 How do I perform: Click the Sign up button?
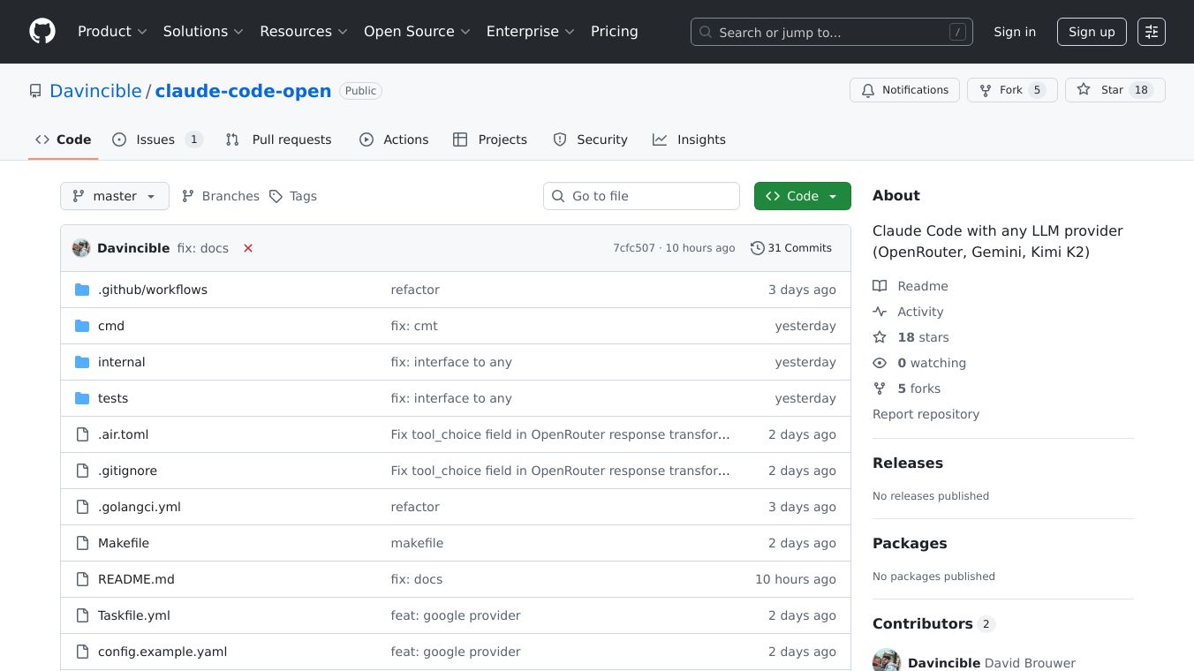click(1092, 32)
